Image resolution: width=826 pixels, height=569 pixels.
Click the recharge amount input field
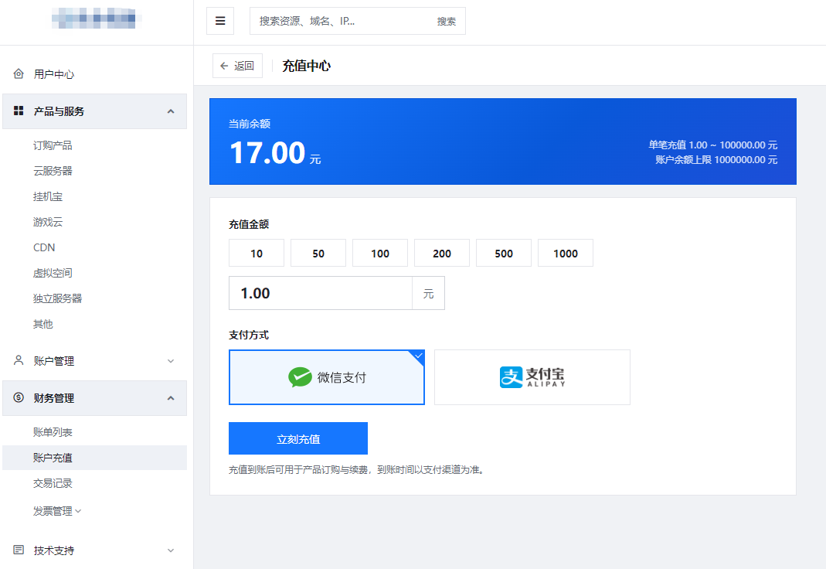(321, 293)
